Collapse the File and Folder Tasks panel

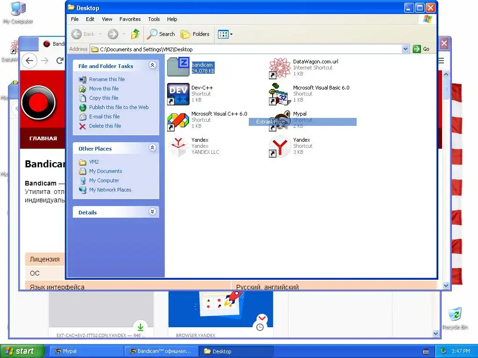[153, 65]
